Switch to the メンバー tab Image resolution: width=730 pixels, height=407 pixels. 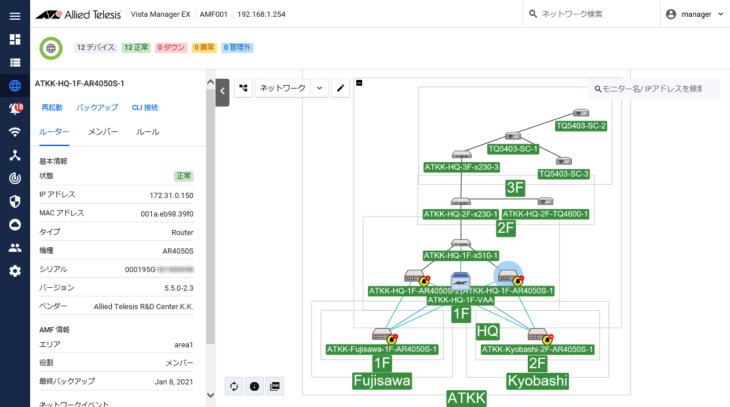pos(103,132)
